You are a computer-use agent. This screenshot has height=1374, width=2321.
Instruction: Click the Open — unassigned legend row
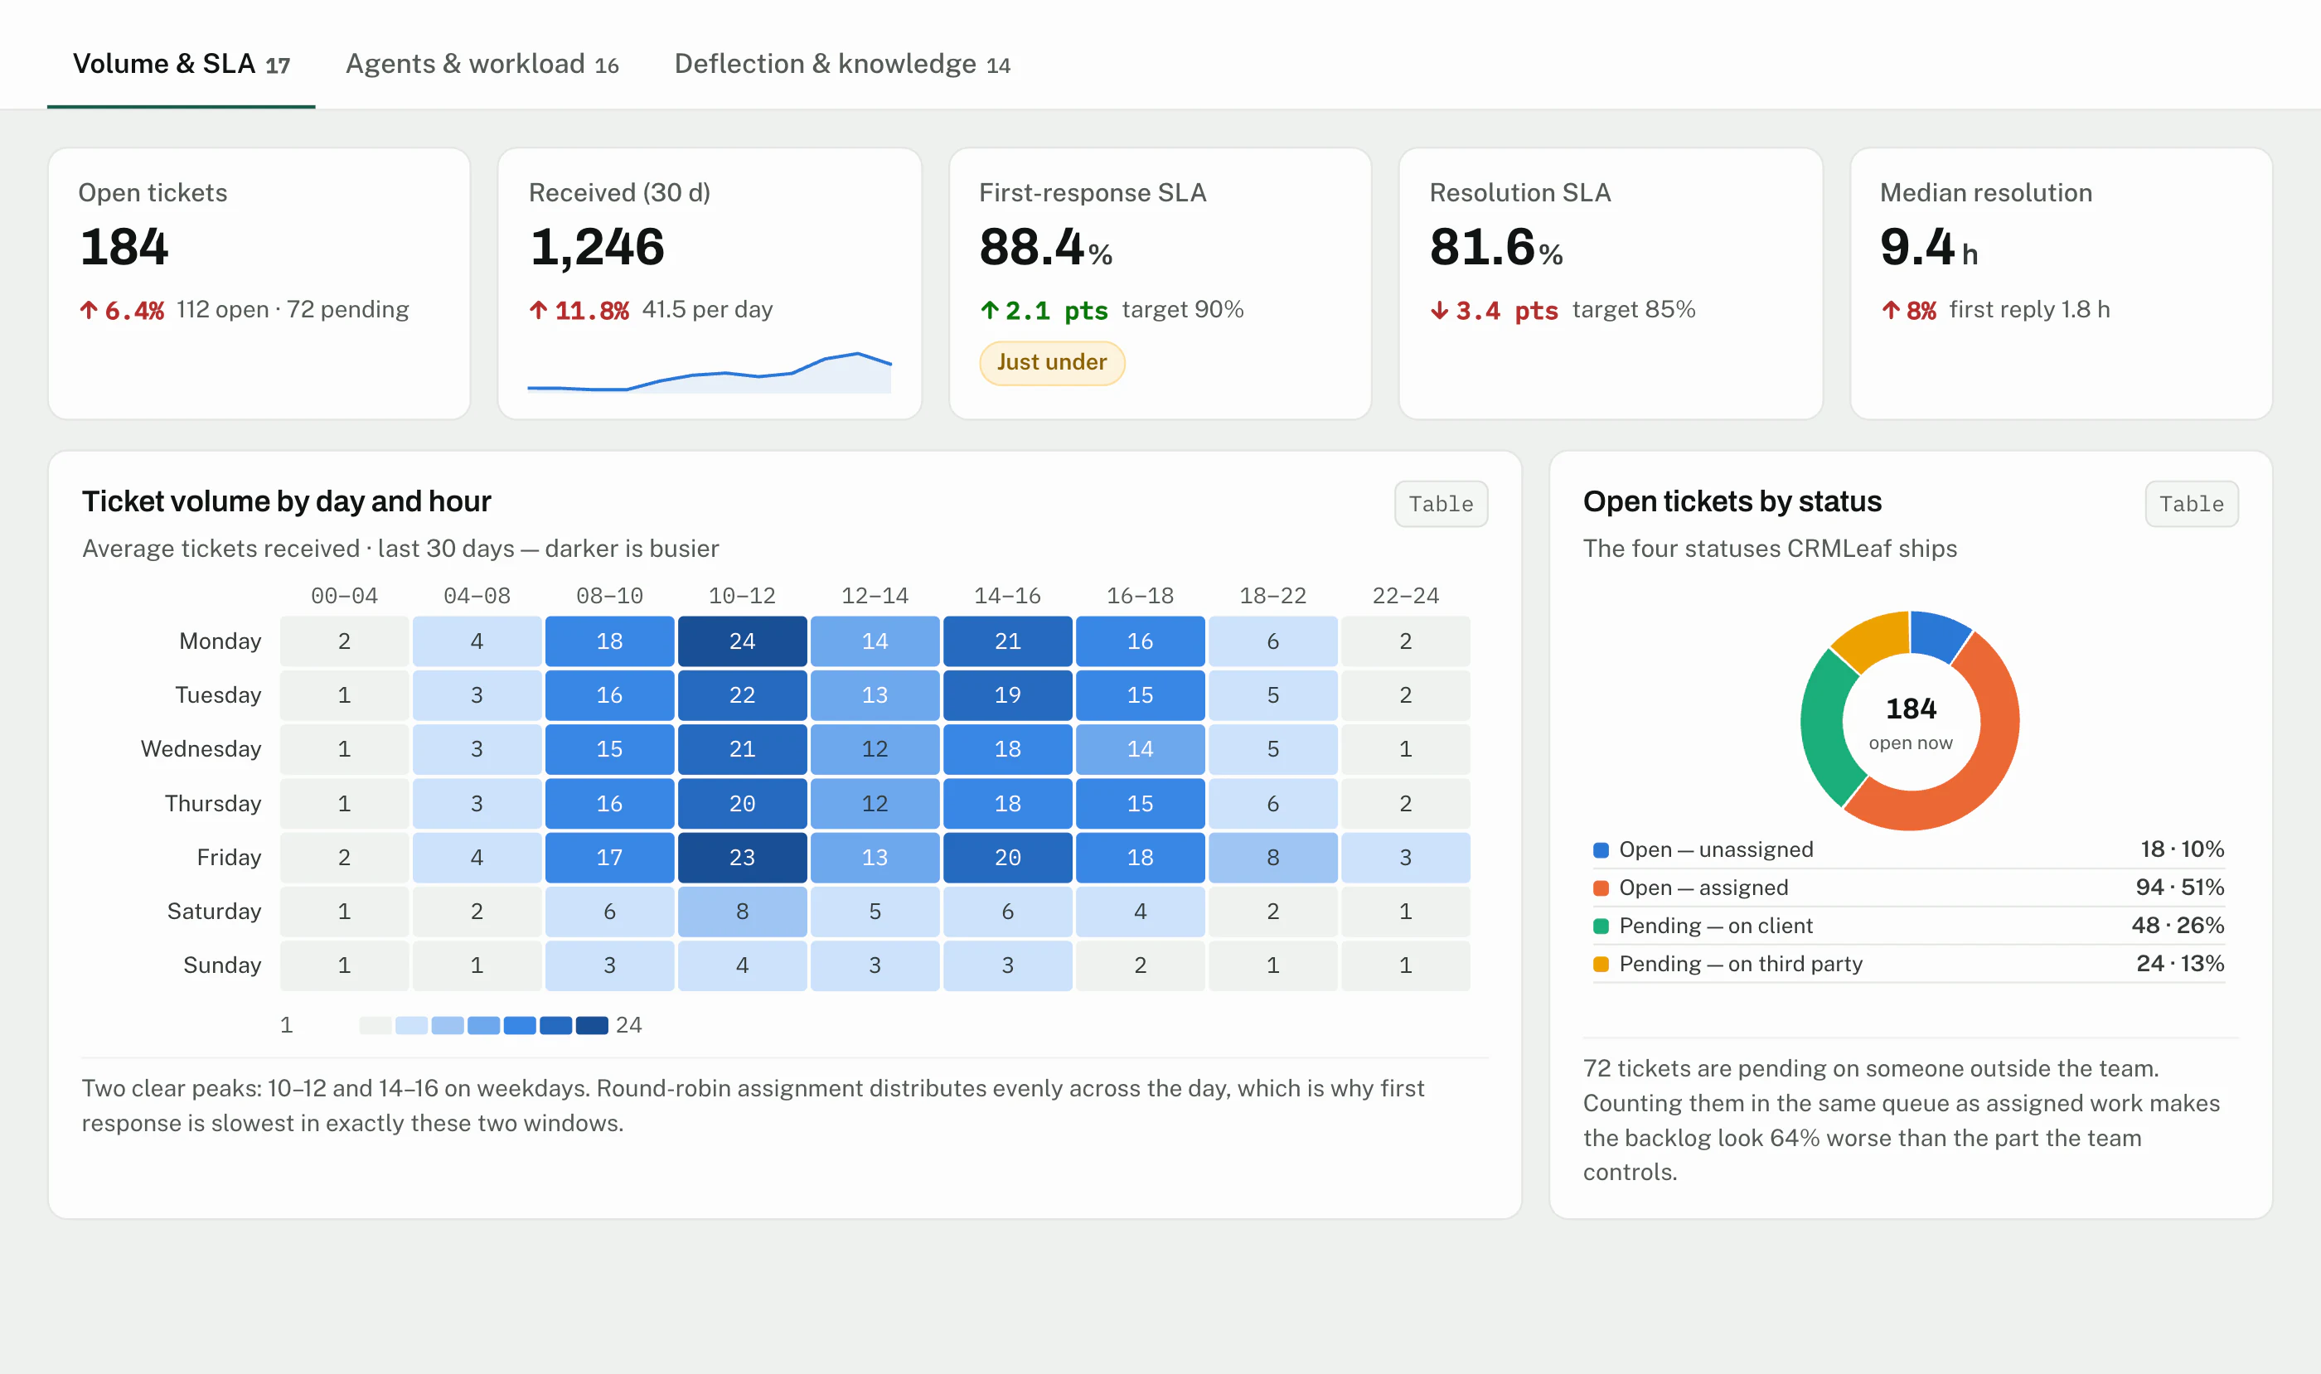click(1908, 849)
